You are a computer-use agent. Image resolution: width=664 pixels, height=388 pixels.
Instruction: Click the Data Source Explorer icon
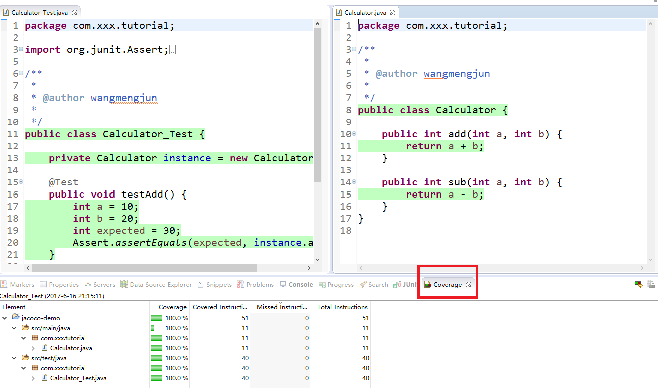coord(124,285)
